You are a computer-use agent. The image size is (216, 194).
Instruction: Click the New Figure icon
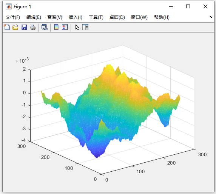(x=7, y=27)
